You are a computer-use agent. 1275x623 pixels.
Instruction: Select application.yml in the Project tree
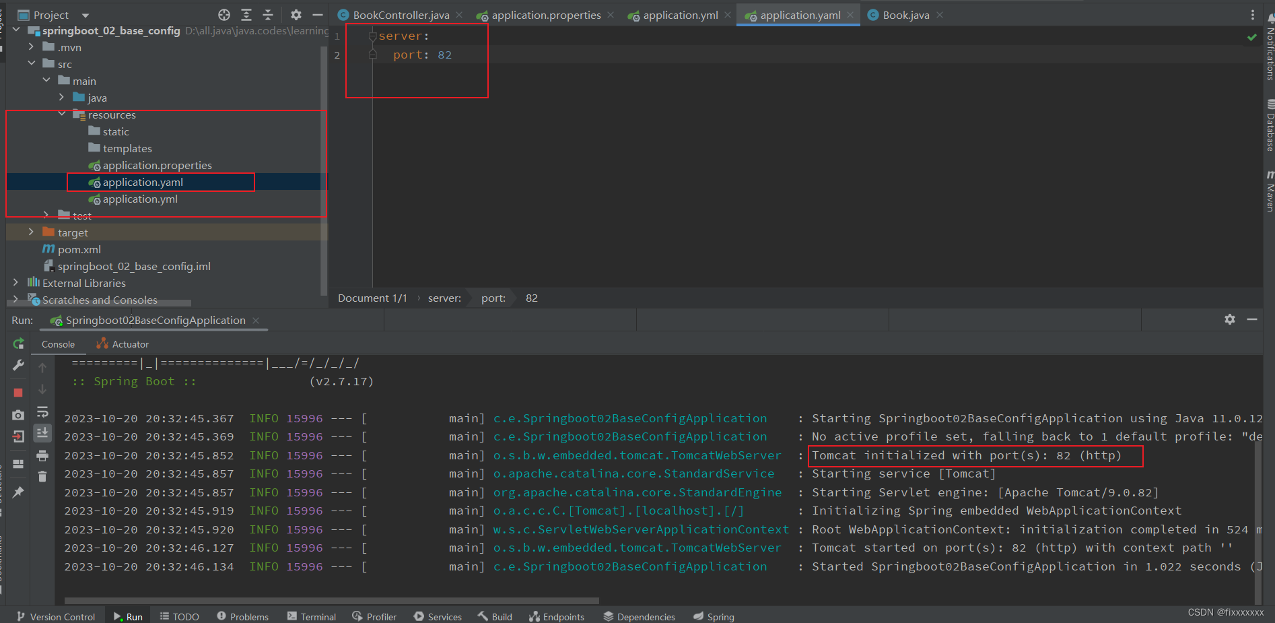pos(141,199)
